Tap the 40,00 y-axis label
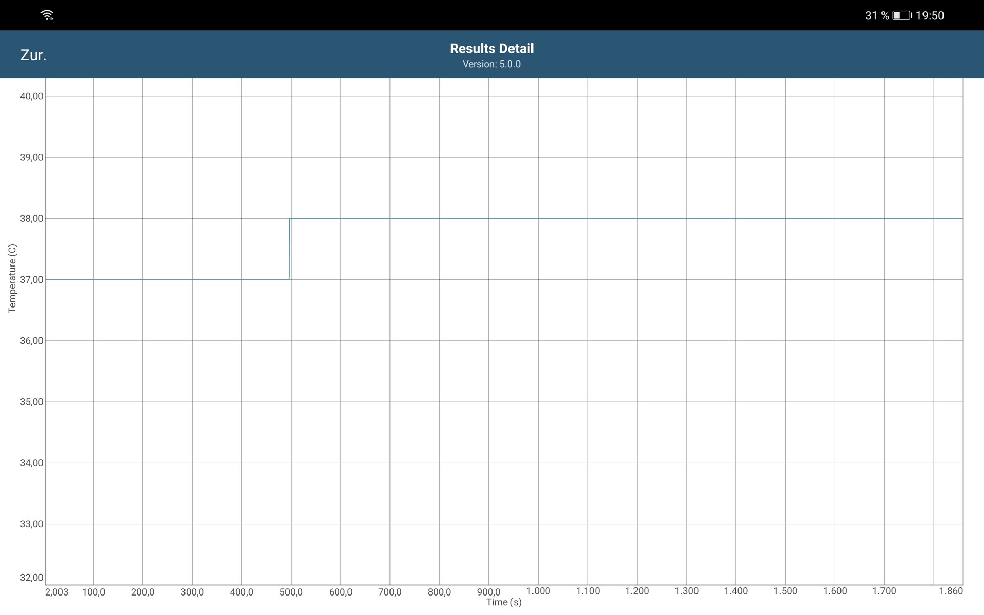This screenshot has height=615, width=984. coord(31,96)
